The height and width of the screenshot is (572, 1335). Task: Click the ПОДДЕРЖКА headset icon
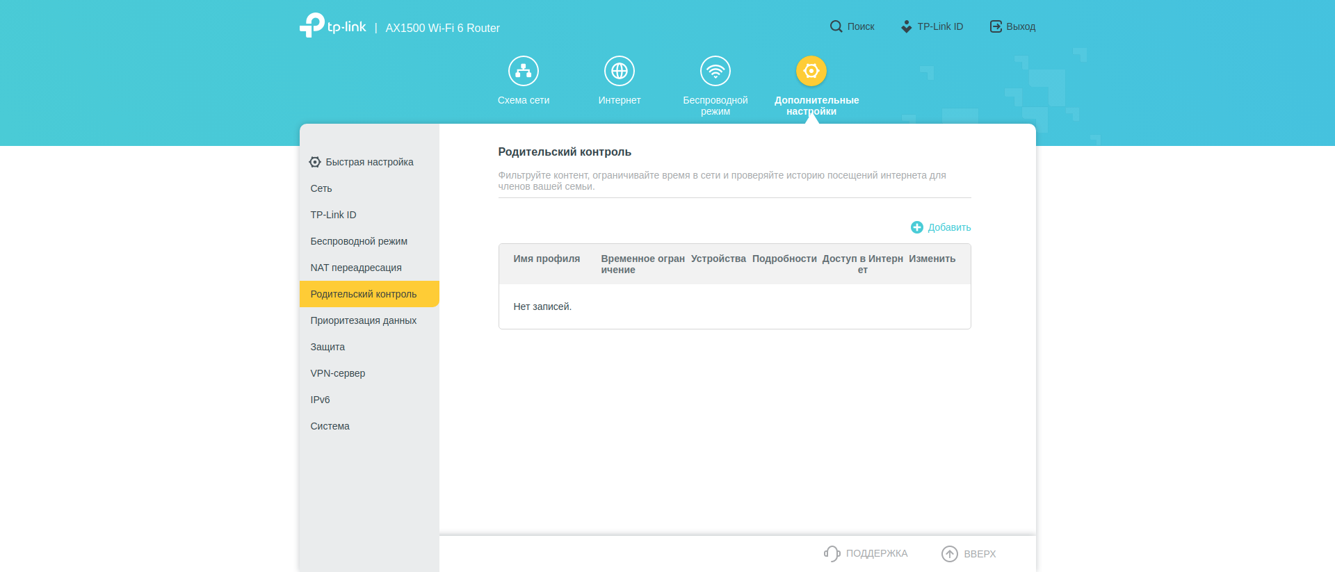(x=832, y=553)
